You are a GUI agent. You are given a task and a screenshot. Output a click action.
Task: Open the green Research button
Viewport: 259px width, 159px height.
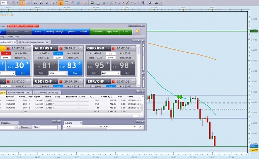[98, 32]
